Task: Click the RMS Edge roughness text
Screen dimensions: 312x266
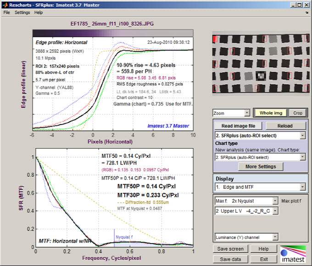Action: (150, 84)
